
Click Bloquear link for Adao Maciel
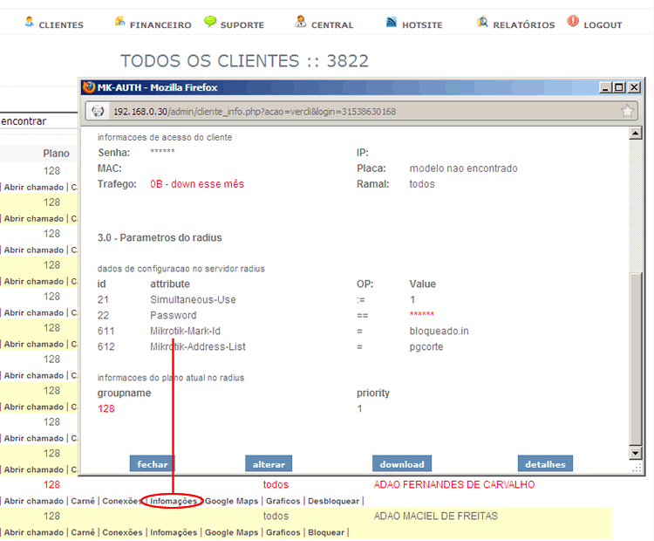pos(326,532)
